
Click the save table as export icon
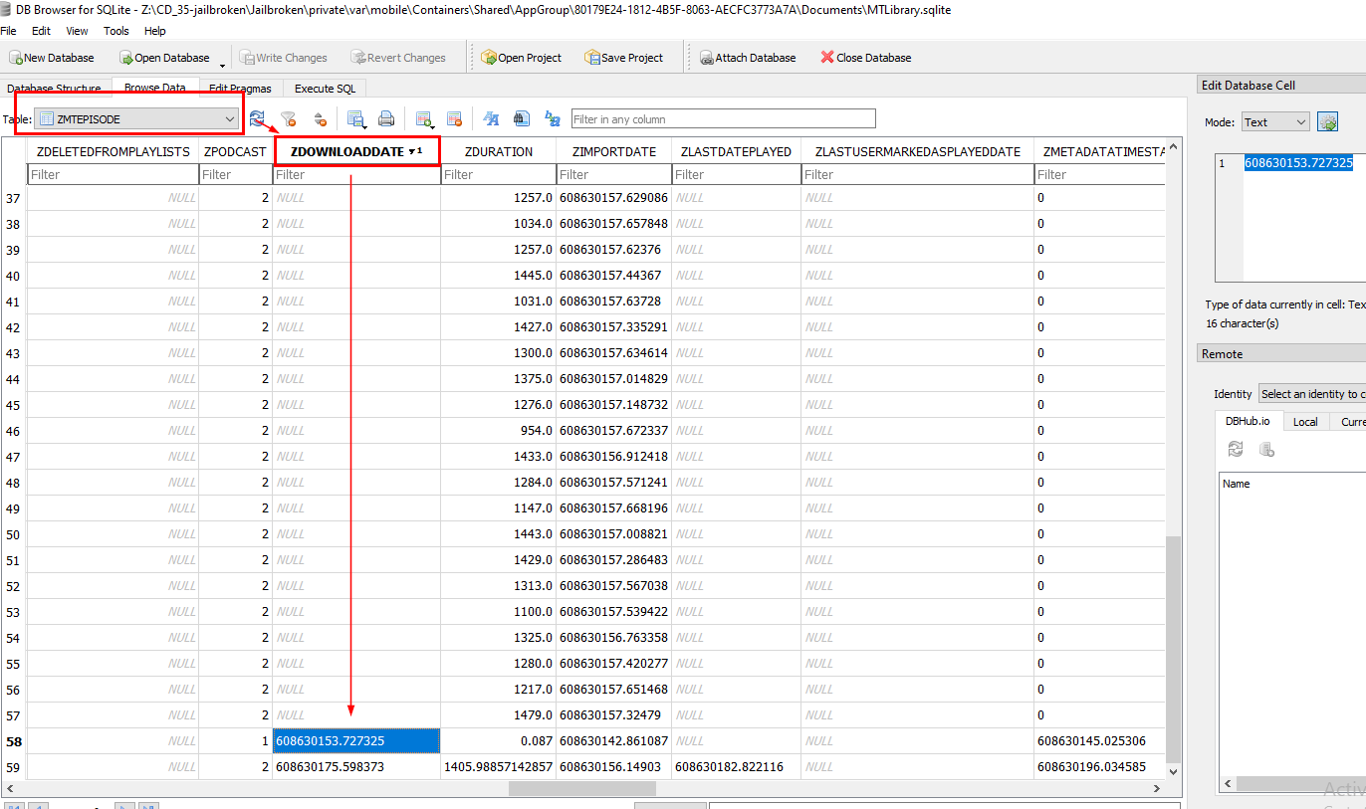click(x=355, y=118)
